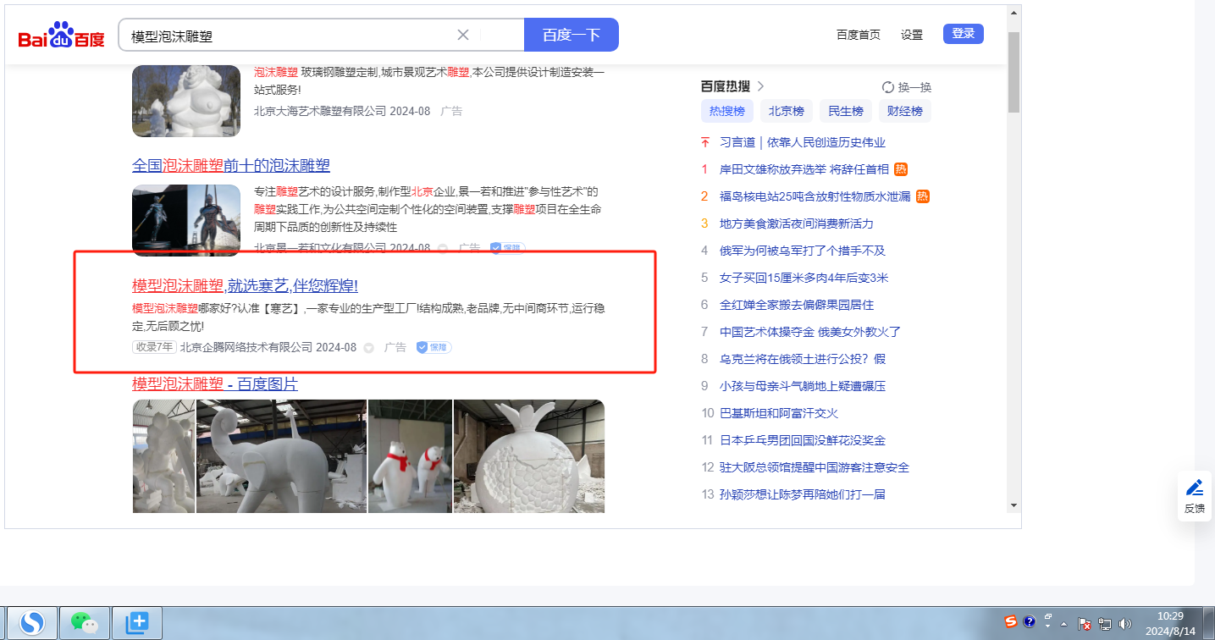This screenshot has width=1215, height=640.
Task: Clear the search box with X icon
Action: pos(463,35)
